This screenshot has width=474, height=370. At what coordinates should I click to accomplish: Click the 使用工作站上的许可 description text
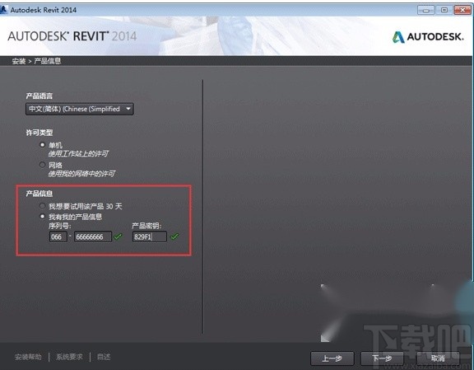[78, 154]
